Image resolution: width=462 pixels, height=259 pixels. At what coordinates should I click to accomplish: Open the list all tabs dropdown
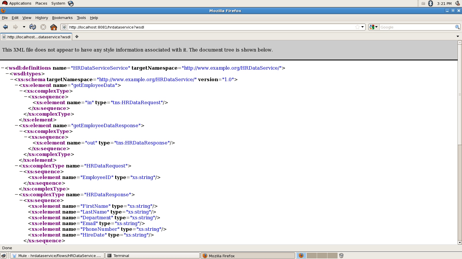pyautogui.click(x=458, y=37)
